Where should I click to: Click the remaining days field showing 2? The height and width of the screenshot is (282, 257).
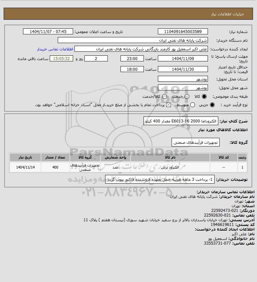(x=96, y=58)
